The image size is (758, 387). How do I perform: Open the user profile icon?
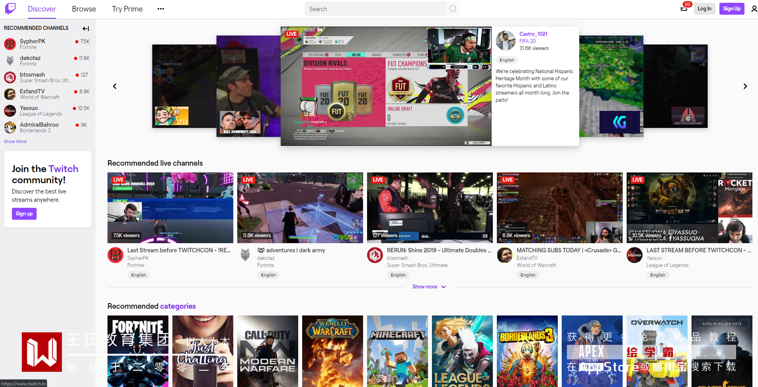coord(754,9)
